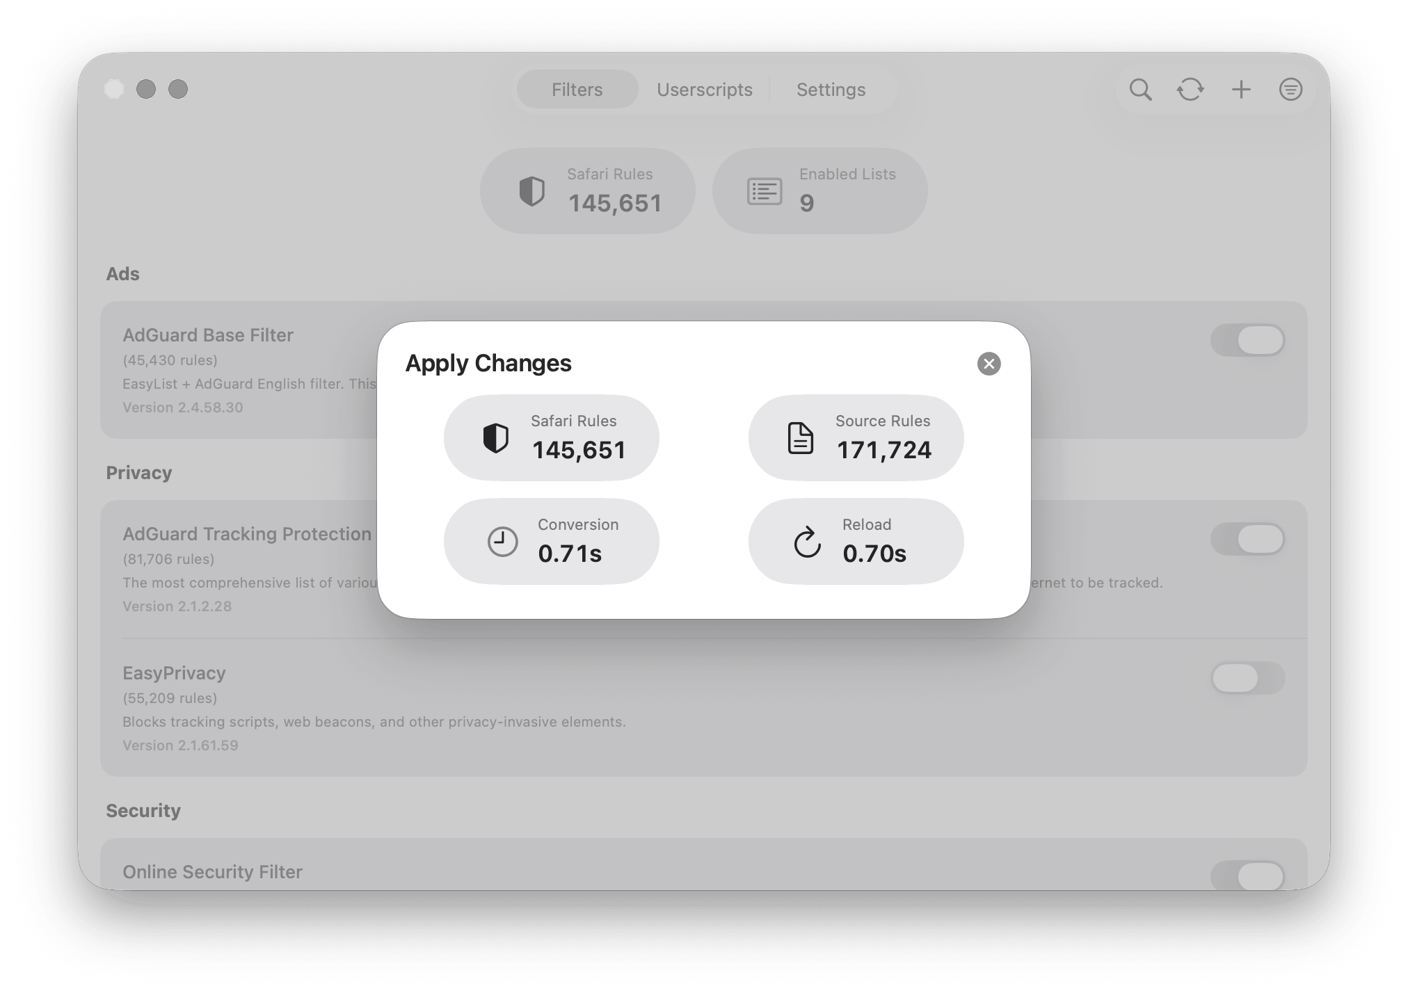This screenshot has width=1408, height=993.
Task: Click the Enabled Lists count of 9
Action: pos(806,203)
